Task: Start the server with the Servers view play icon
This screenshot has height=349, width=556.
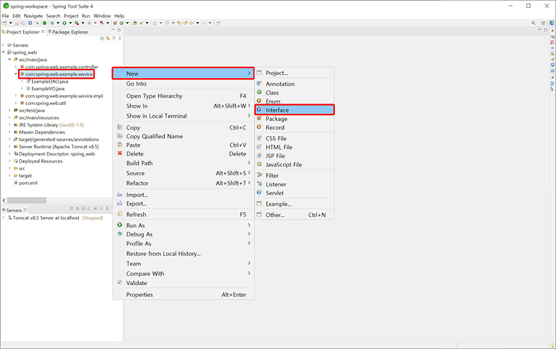Action: pos(83,209)
